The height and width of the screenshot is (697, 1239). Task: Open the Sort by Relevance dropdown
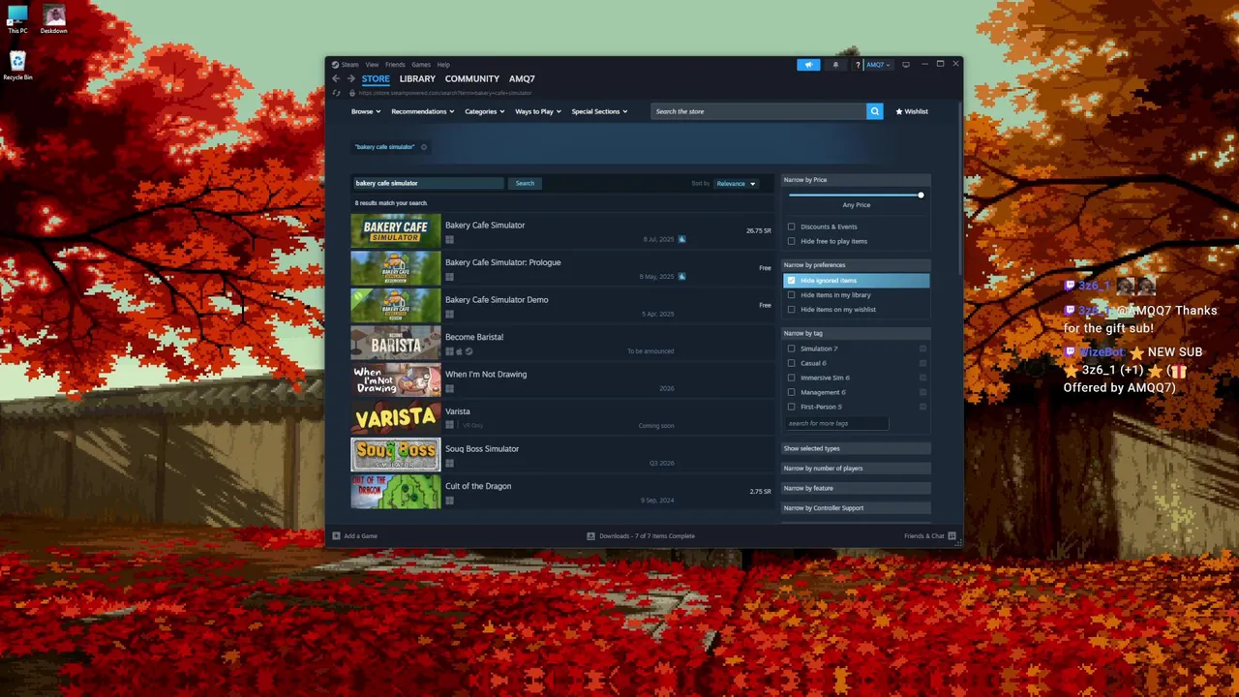pyautogui.click(x=736, y=183)
